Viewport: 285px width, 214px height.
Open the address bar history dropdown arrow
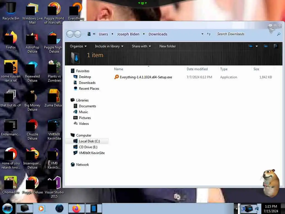click(202, 34)
